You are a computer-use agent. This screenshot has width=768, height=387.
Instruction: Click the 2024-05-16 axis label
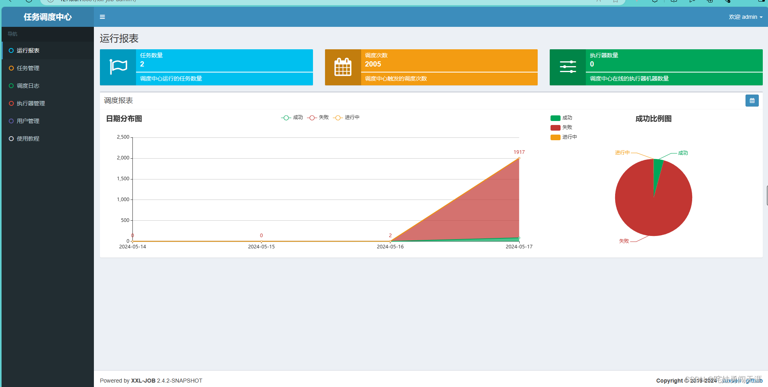coord(390,247)
